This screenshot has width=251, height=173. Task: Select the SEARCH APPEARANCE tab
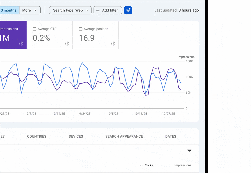pos(124,136)
